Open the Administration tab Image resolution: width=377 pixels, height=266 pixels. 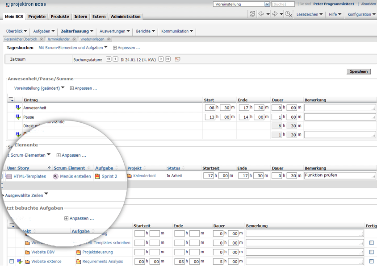126,17
